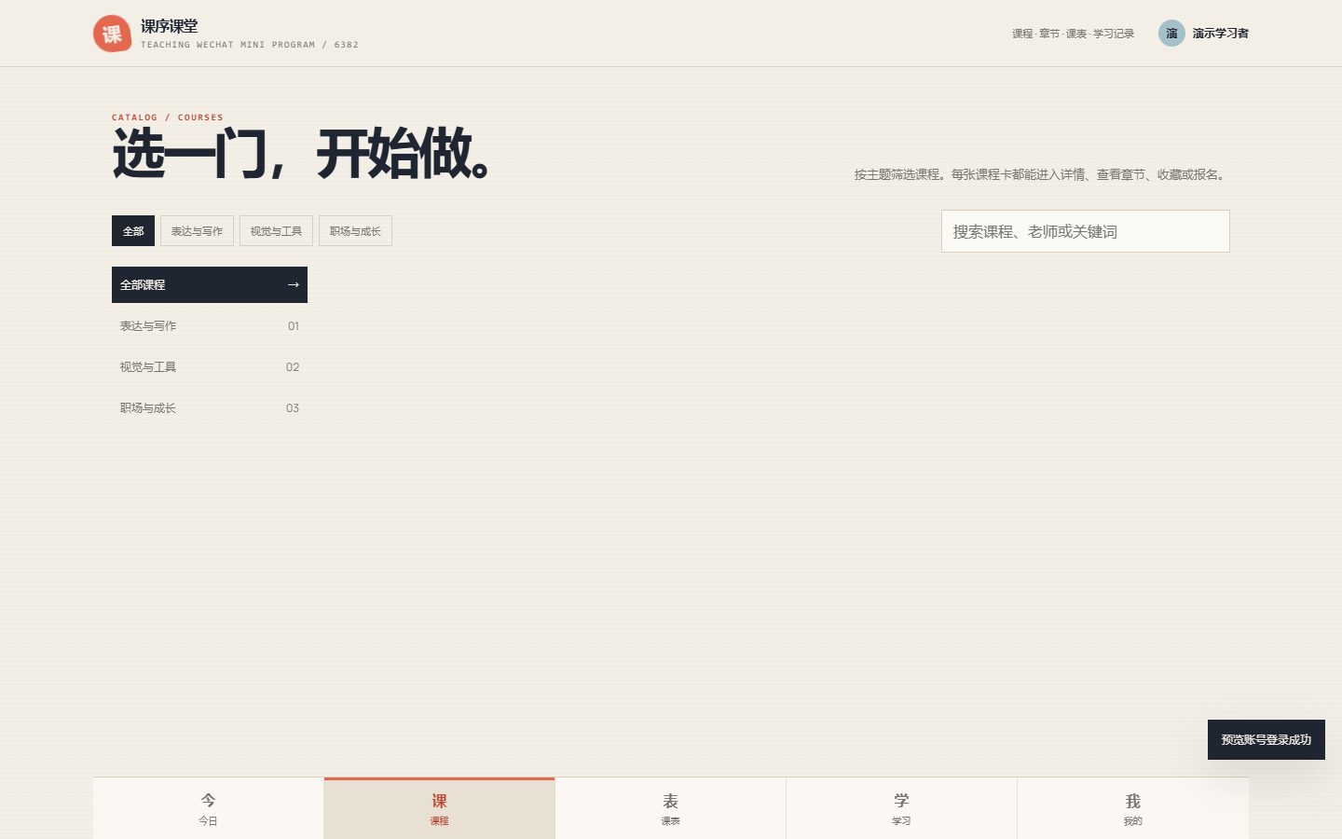Click the 按主题筛选课程 description text
This screenshot has height=839, width=1342.
(x=1042, y=174)
